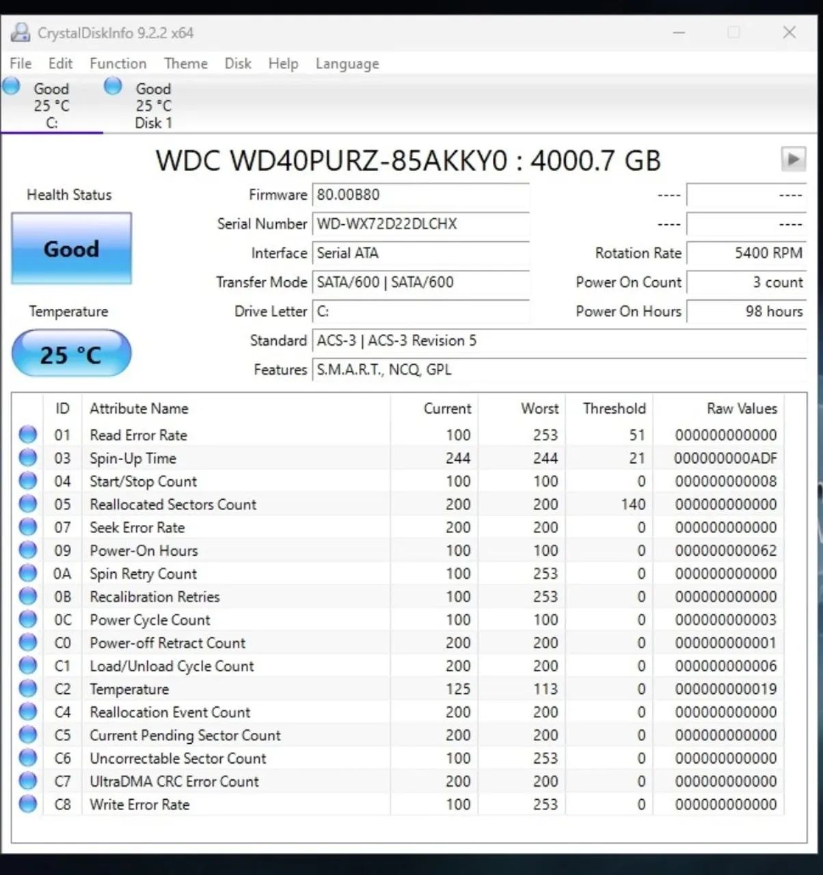Image resolution: width=823 pixels, height=875 pixels.
Task: Click status orb for Power Cycle Count
Action: tap(28, 619)
